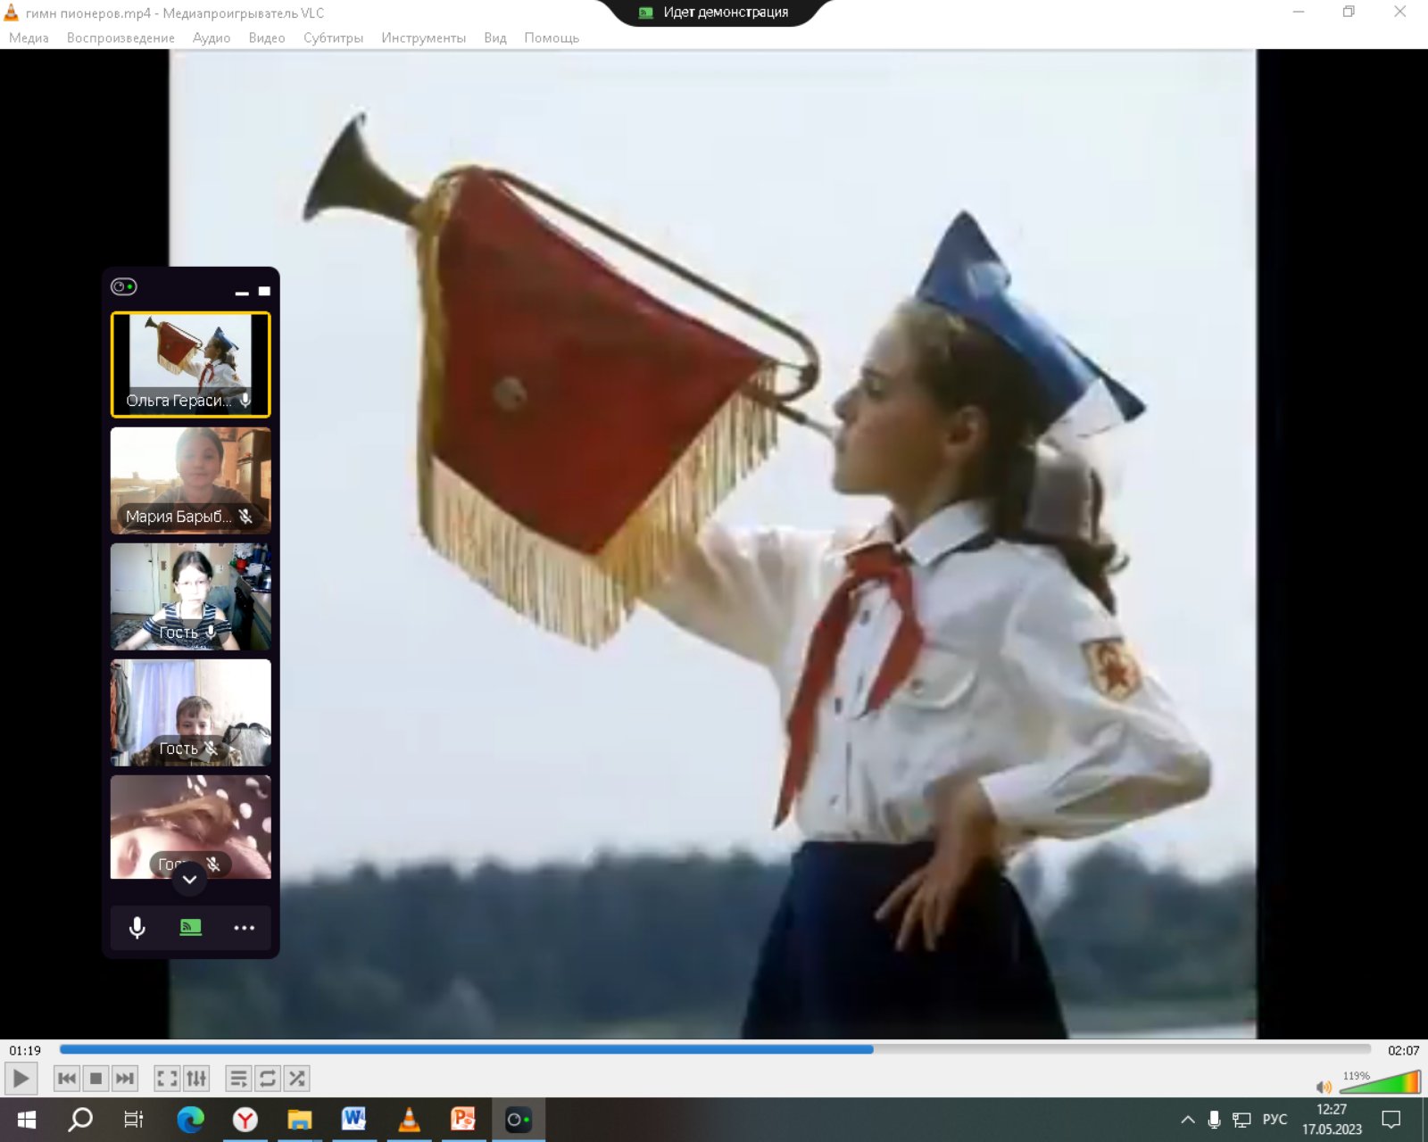Minimize the conference mini panel
The width and height of the screenshot is (1428, 1142).
pos(242,292)
